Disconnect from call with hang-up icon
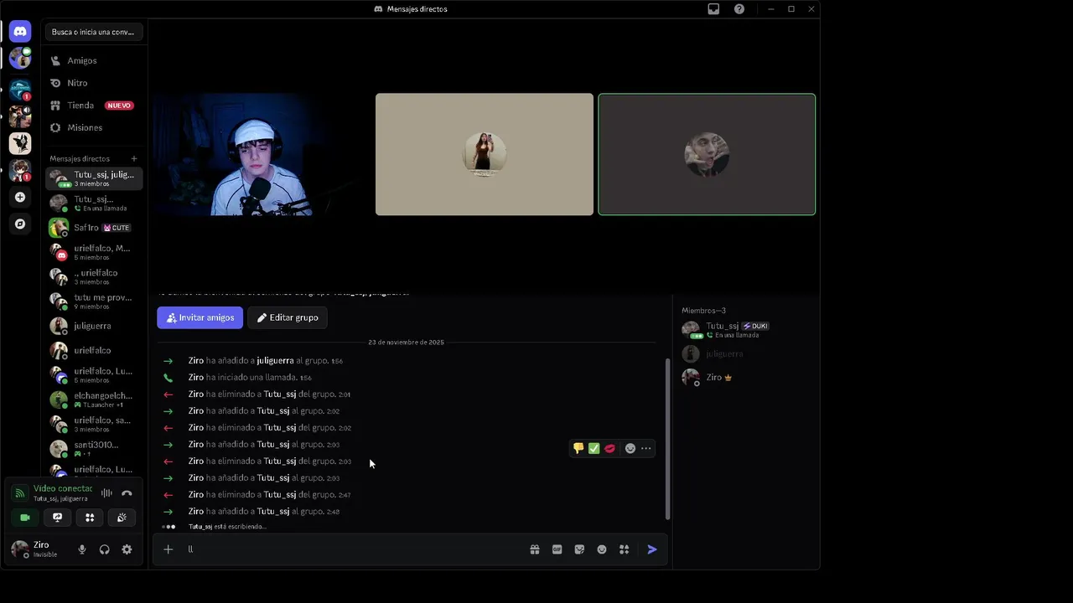The height and width of the screenshot is (603, 1073). (127, 493)
